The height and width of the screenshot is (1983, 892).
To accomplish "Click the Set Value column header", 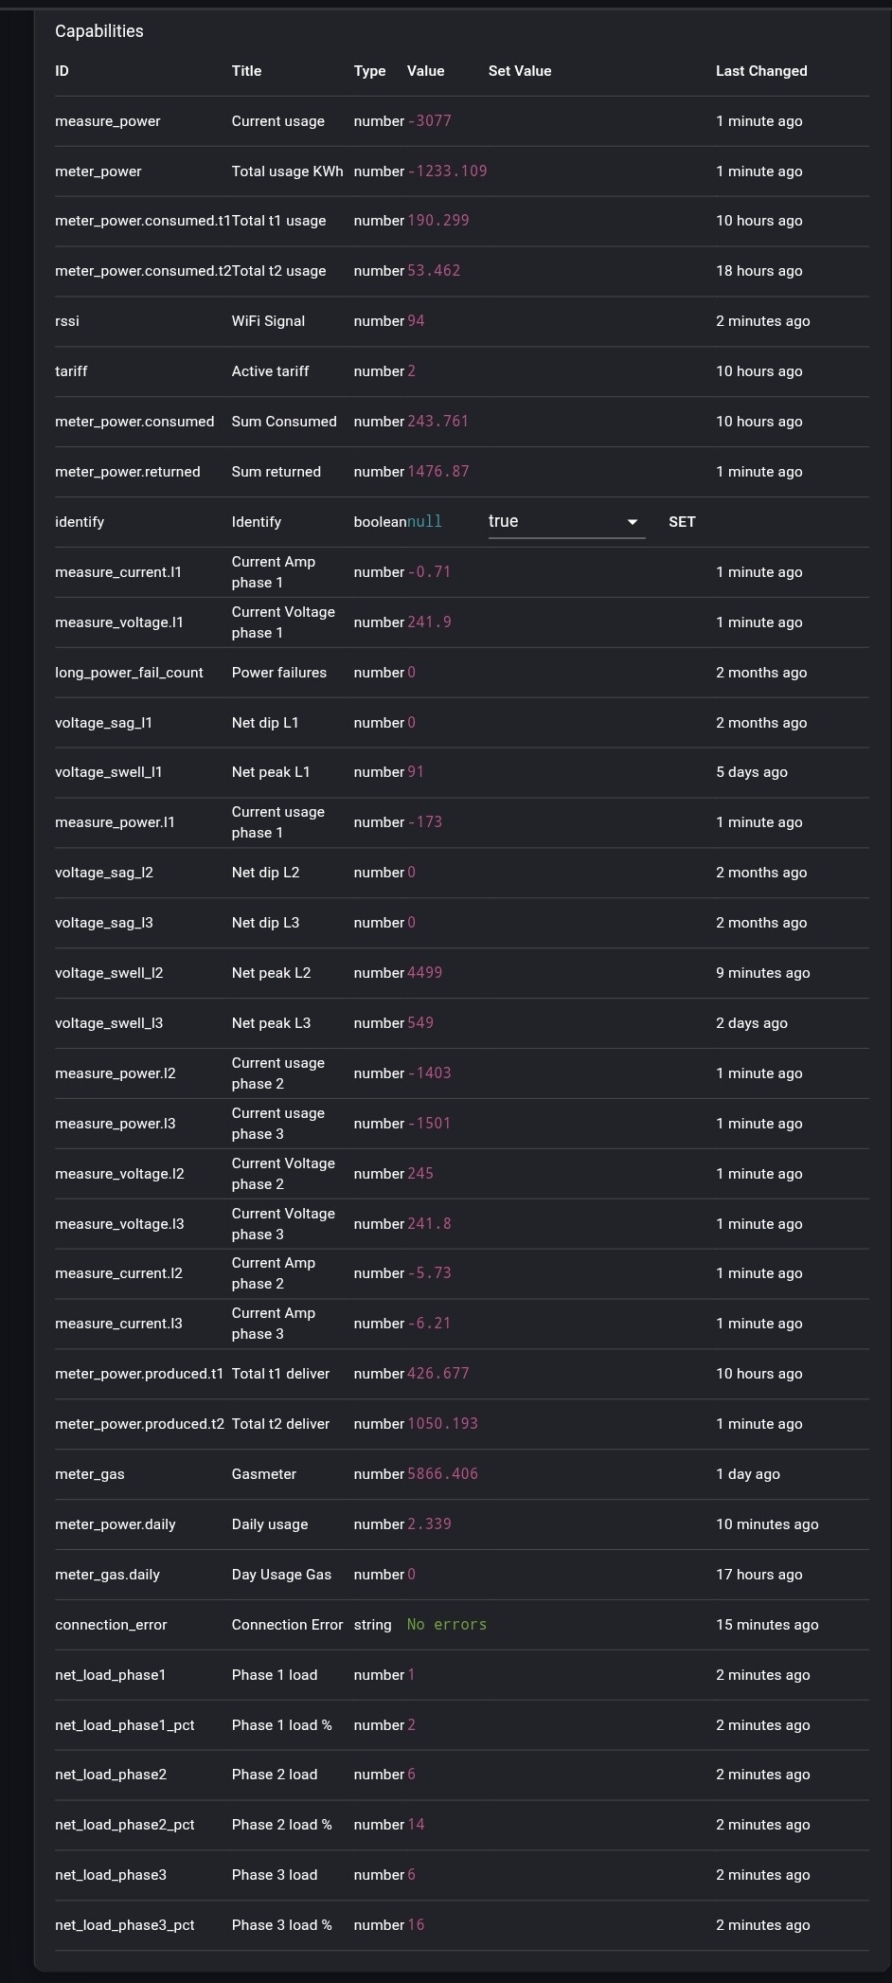I will [x=520, y=71].
